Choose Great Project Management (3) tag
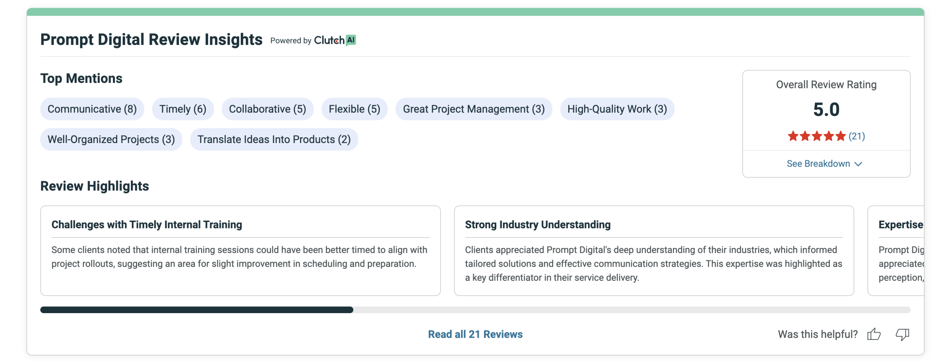The width and height of the screenshot is (951, 364). pyautogui.click(x=474, y=109)
